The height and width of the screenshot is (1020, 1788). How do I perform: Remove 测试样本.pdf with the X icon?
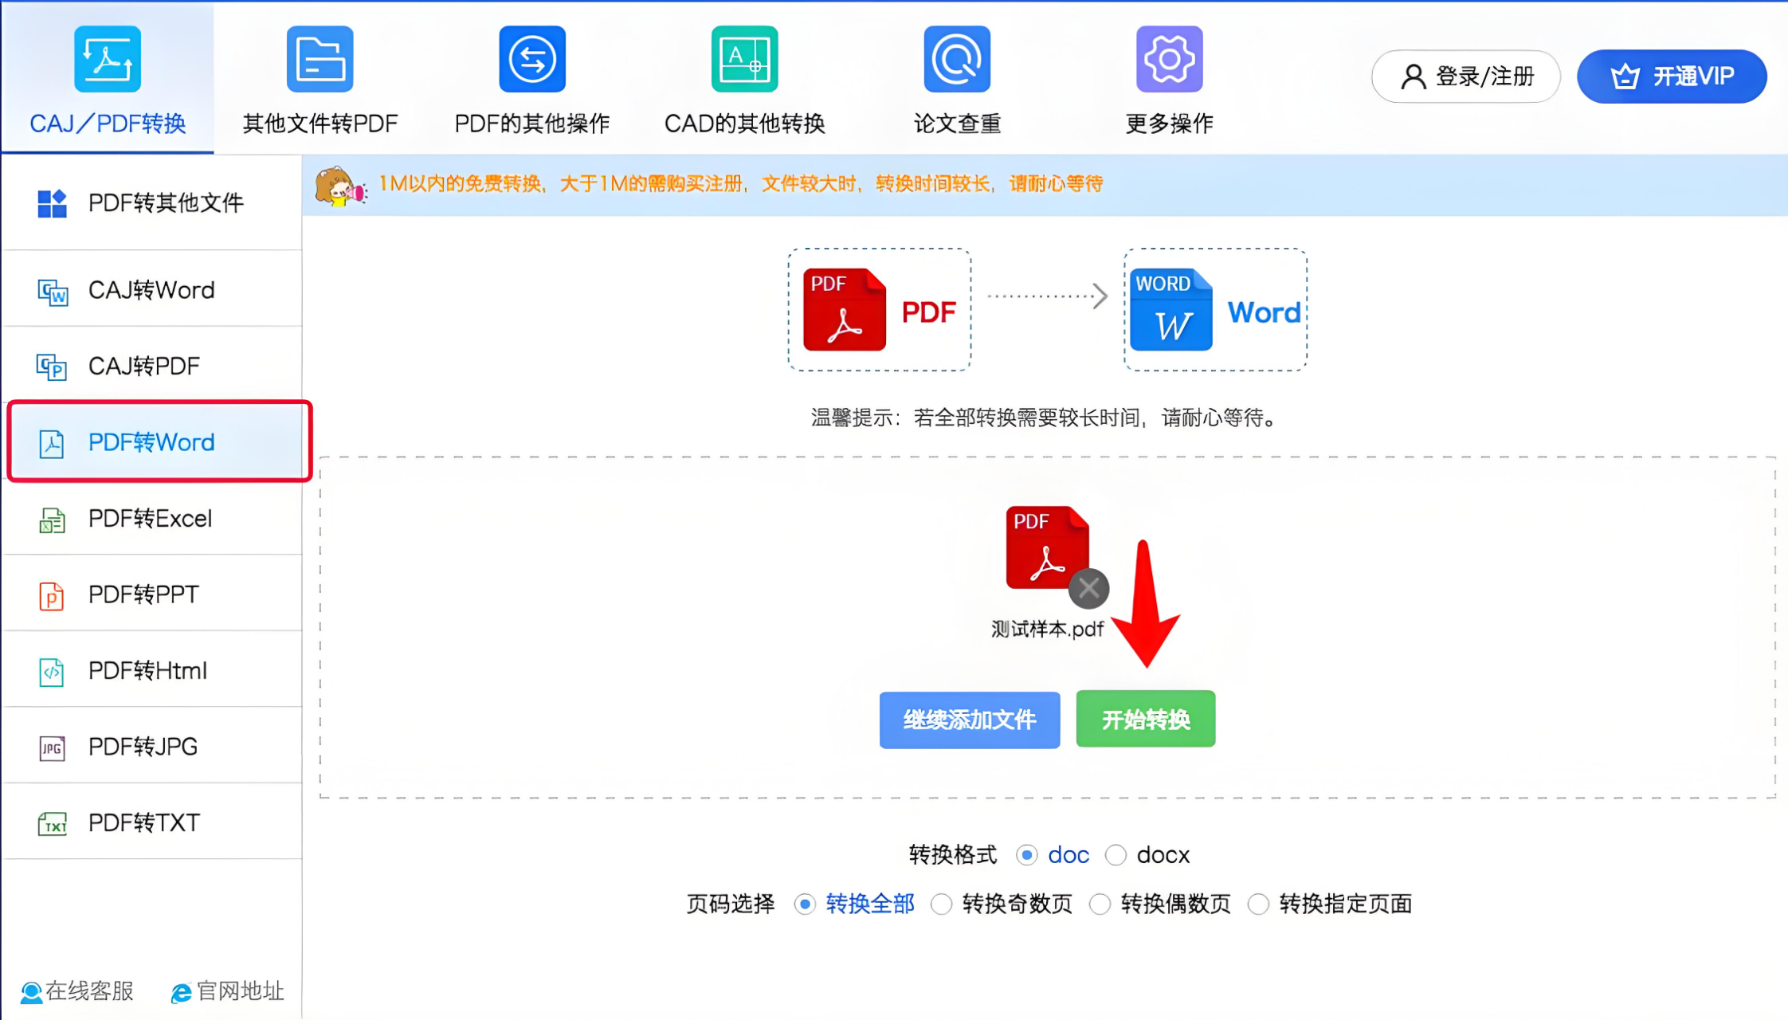1088,589
